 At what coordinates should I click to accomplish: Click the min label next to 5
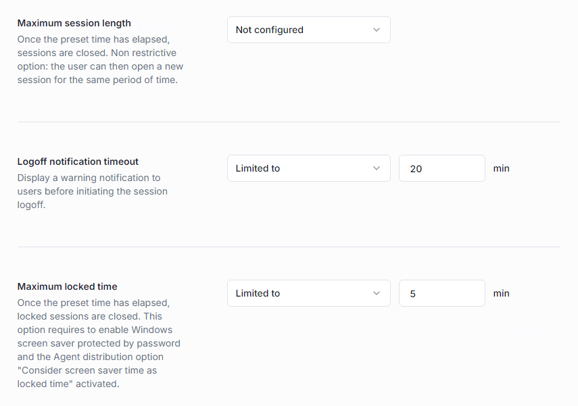click(501, 293)
